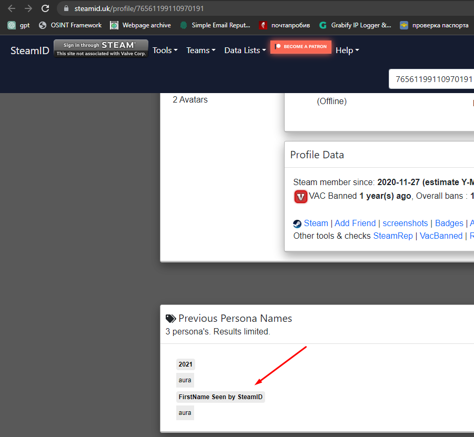Click the SteamID site logo text
Image resolution: width=474 pixels, height=437 pixels.
[30, 50]
